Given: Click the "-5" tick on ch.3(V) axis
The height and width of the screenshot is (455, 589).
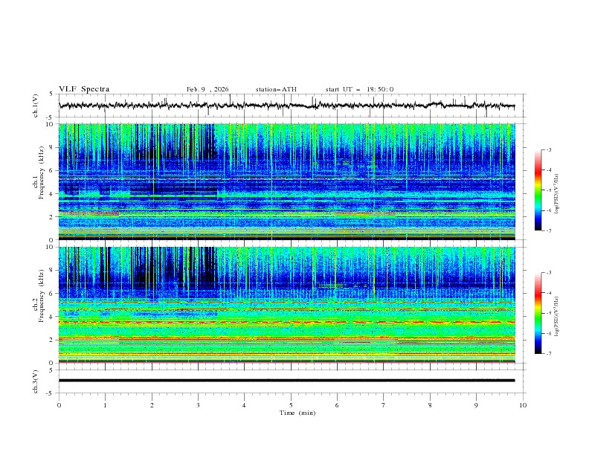Looking at the screenshot, I should (51, 393).
